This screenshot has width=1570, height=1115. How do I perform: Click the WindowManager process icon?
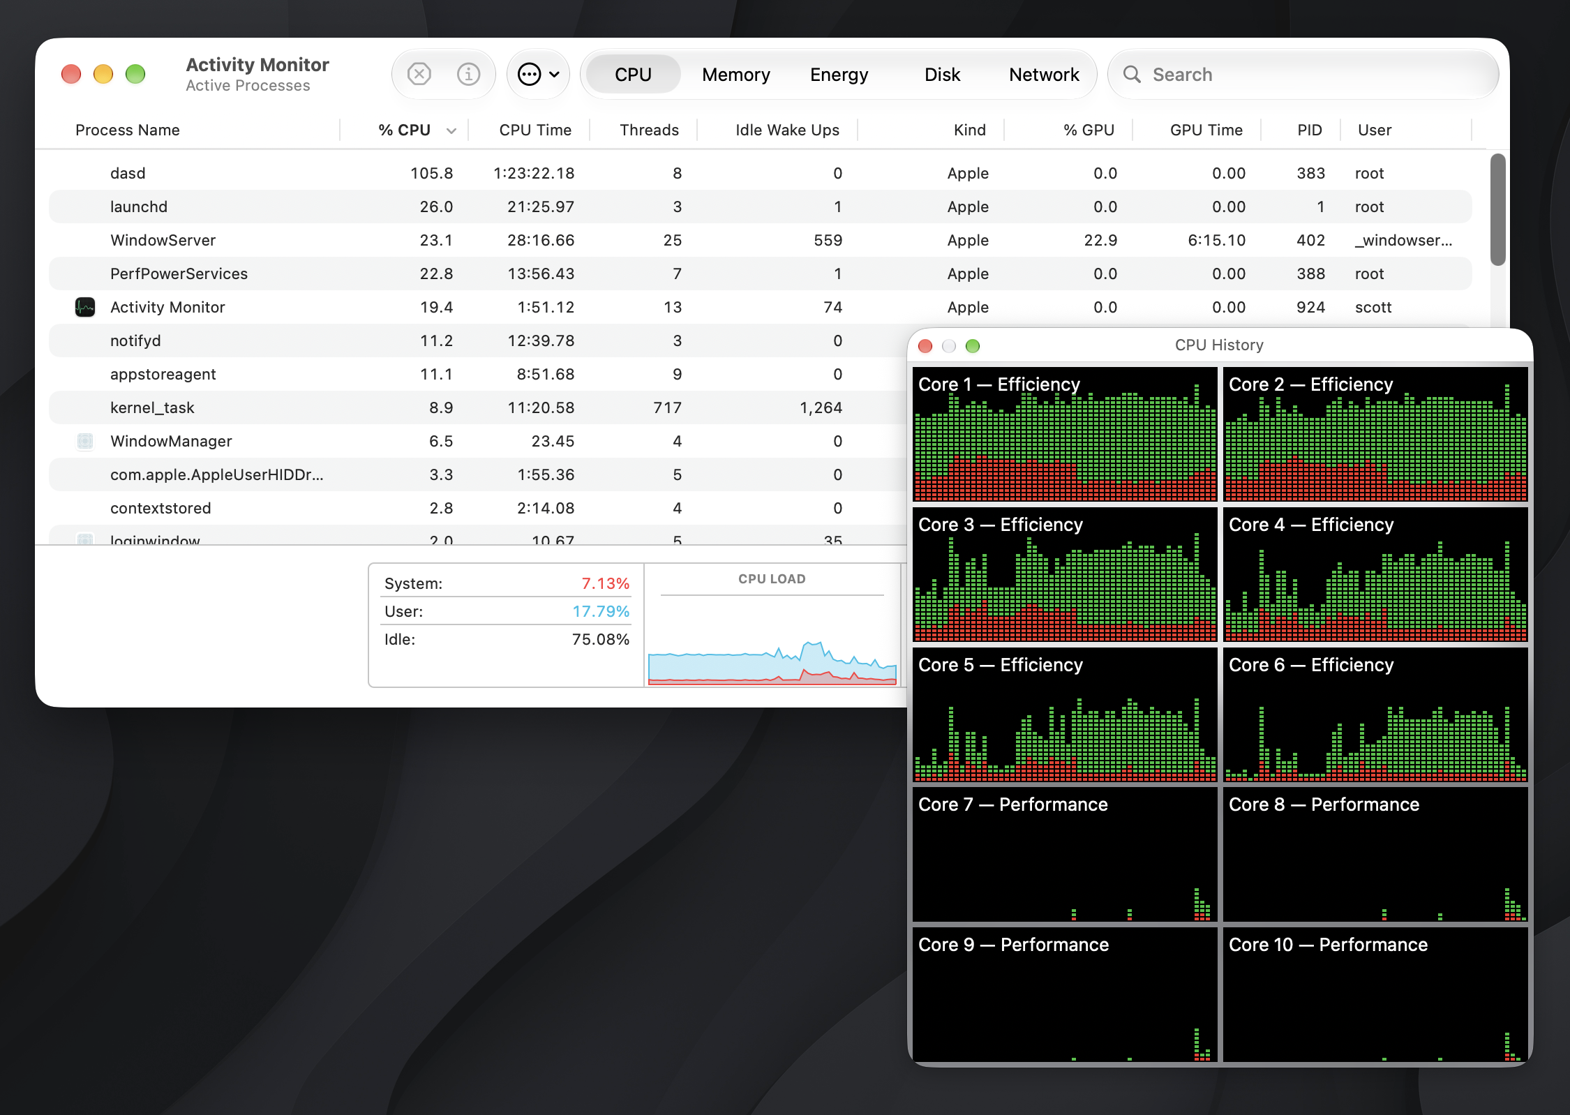tap(85, 441)
